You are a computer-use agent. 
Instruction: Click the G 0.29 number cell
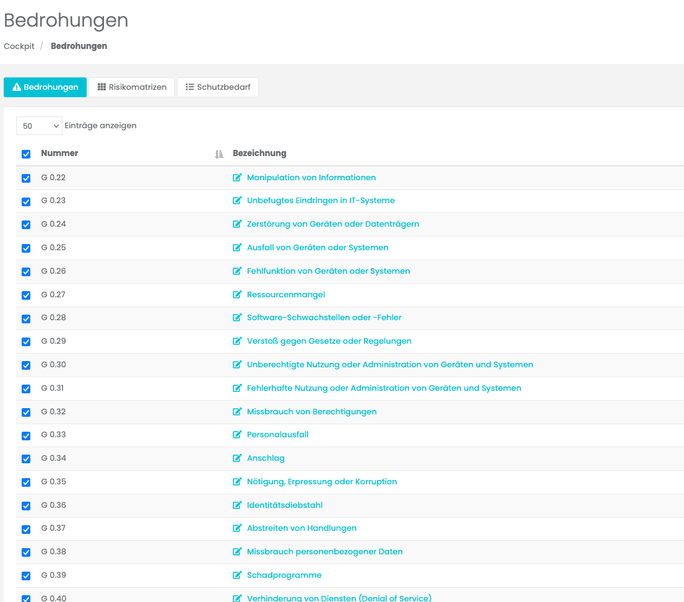point(54,341)
